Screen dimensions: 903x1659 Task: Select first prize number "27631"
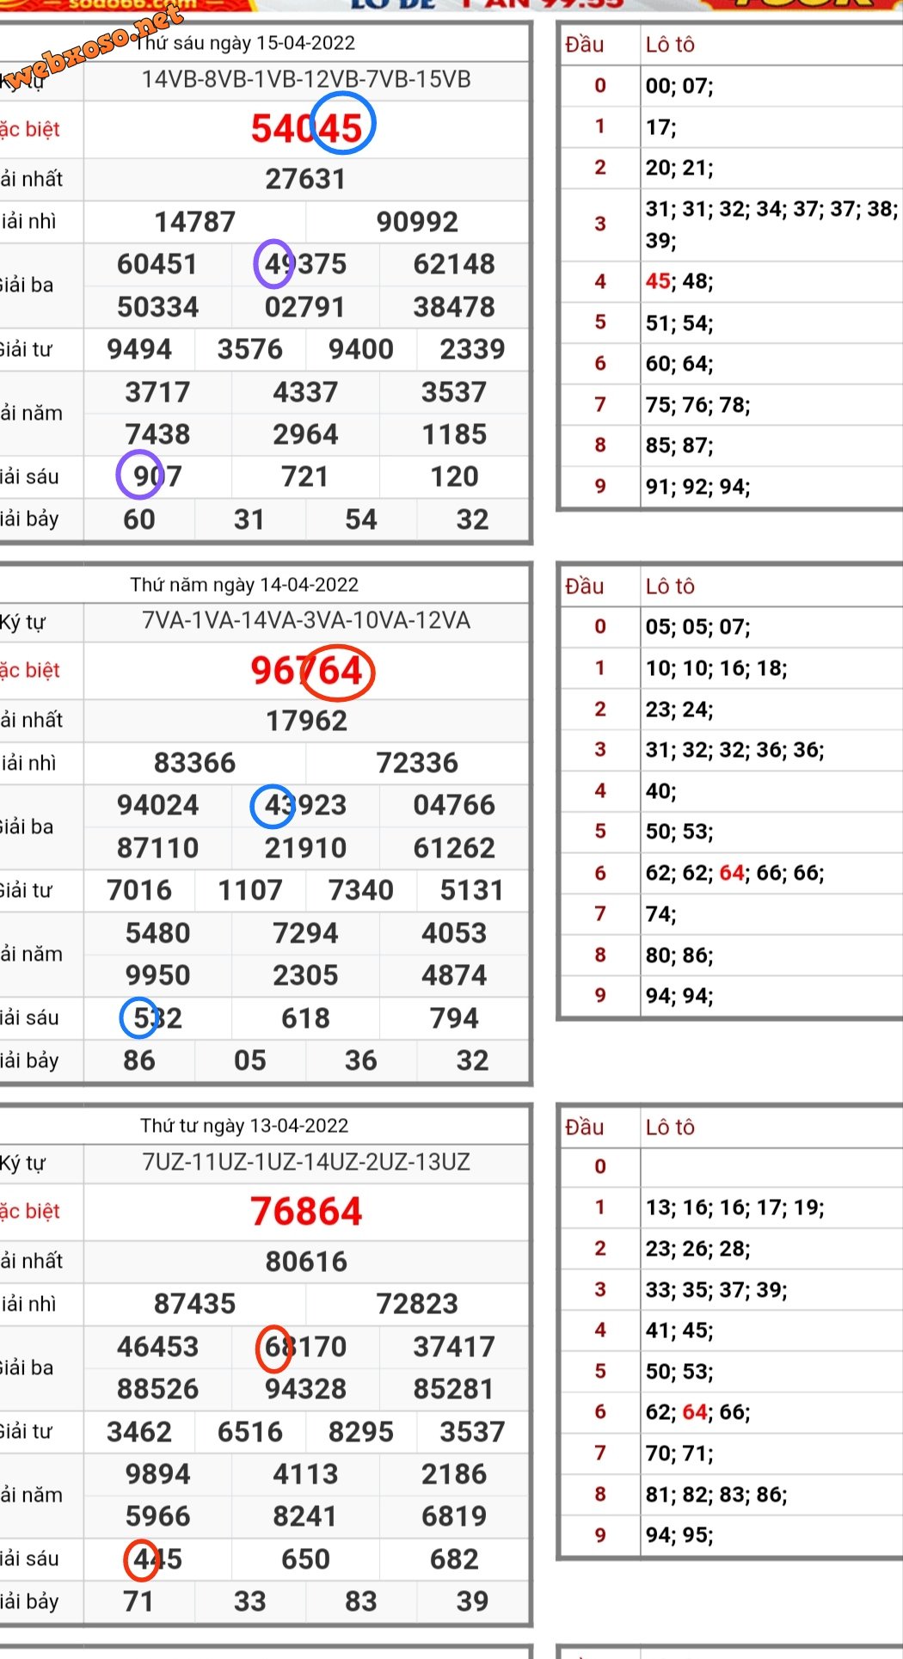pos(306,179)
